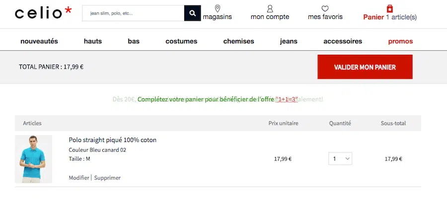The width and height of the screenshot is (447, 217).
Task: Go to chemises category
Action: click(x=238, y=41)
